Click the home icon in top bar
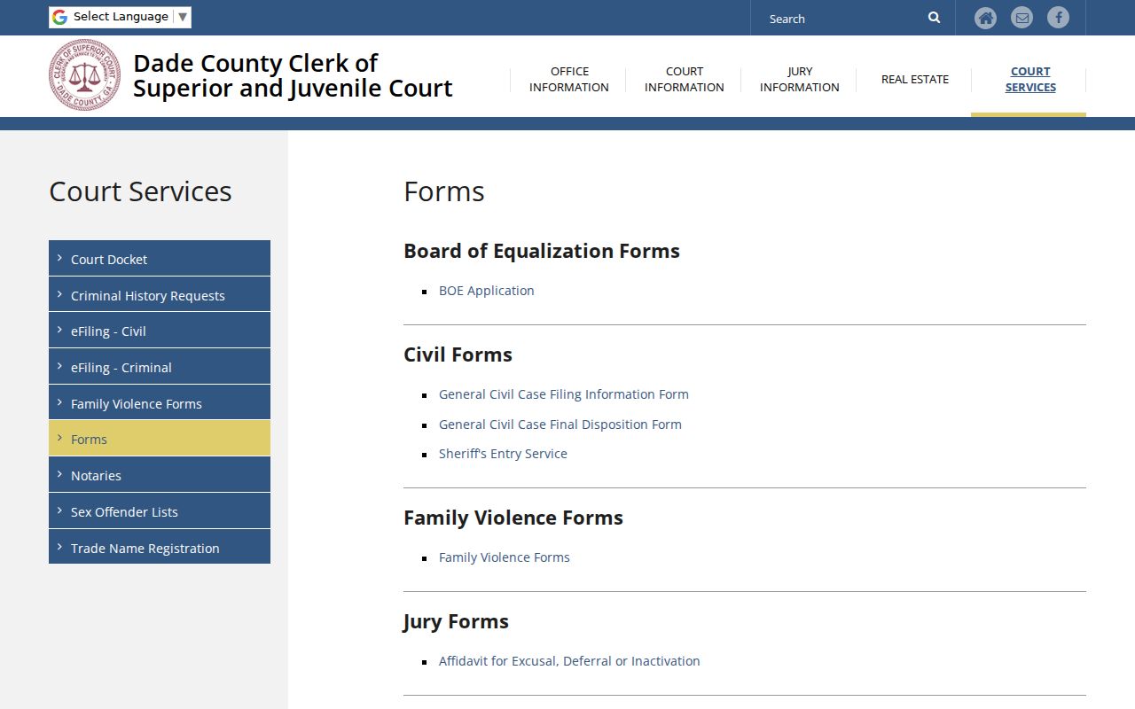The width and height of the screenshot is (1135, 709). (985, 18)
